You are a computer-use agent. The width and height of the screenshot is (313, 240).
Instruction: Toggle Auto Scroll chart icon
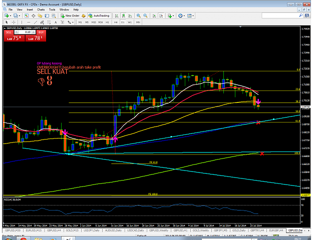[154, 15]
